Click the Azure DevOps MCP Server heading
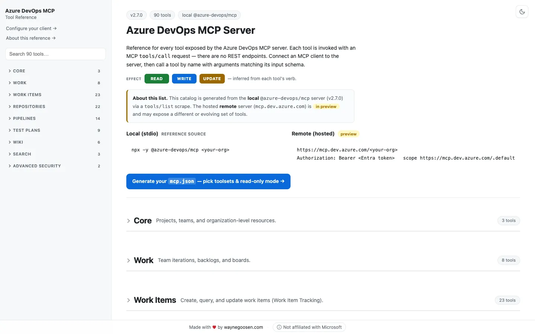The height and width of the screenshot is (334, 535). point(191,30)
